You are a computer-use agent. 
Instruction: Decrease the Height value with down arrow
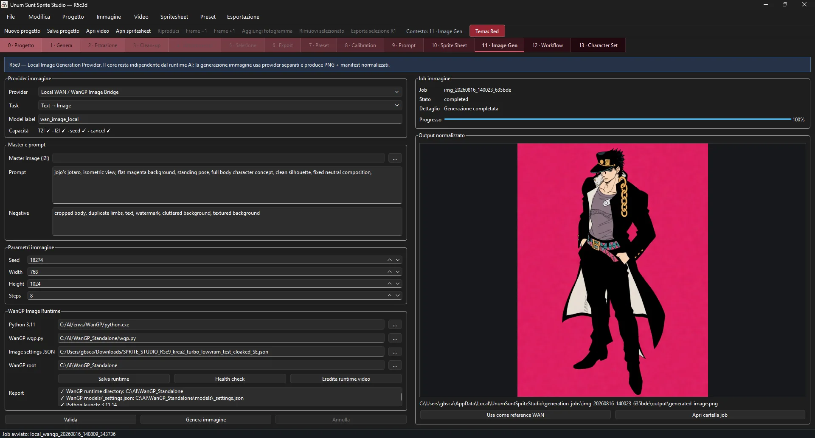point(398,284)
